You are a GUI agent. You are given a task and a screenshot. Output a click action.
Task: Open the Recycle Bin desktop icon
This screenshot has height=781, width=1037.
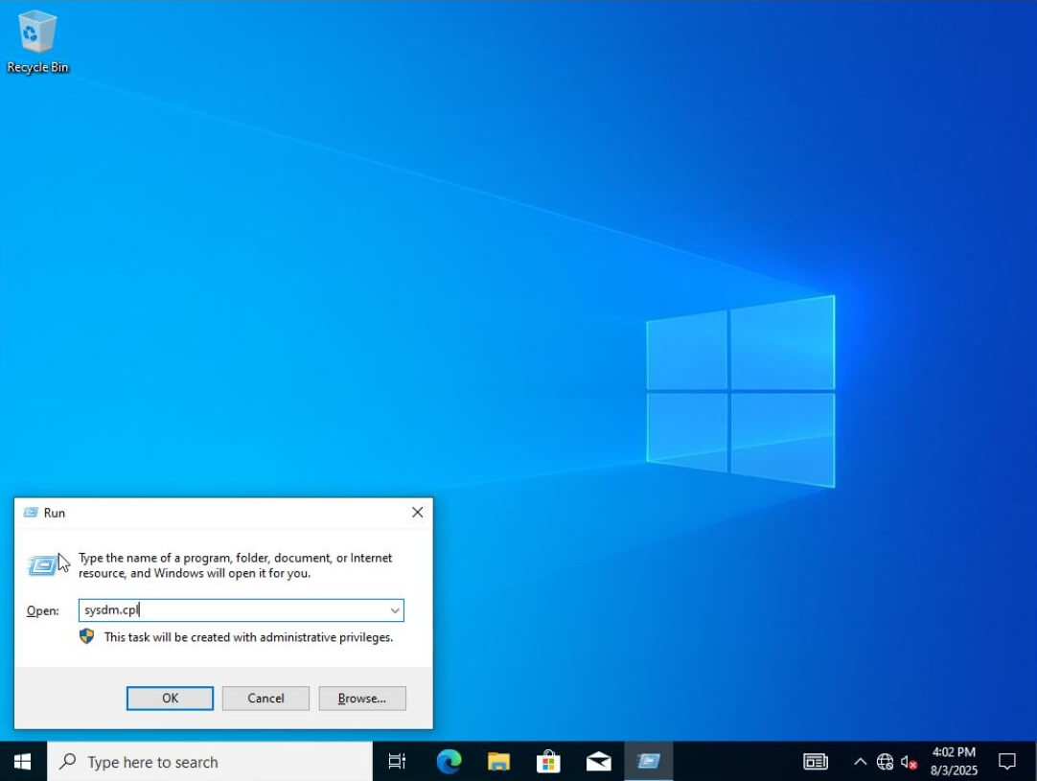(x=37, y=41)
